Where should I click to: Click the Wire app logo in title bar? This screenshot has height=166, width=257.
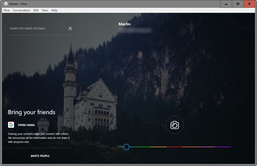(x=6, y=4)
